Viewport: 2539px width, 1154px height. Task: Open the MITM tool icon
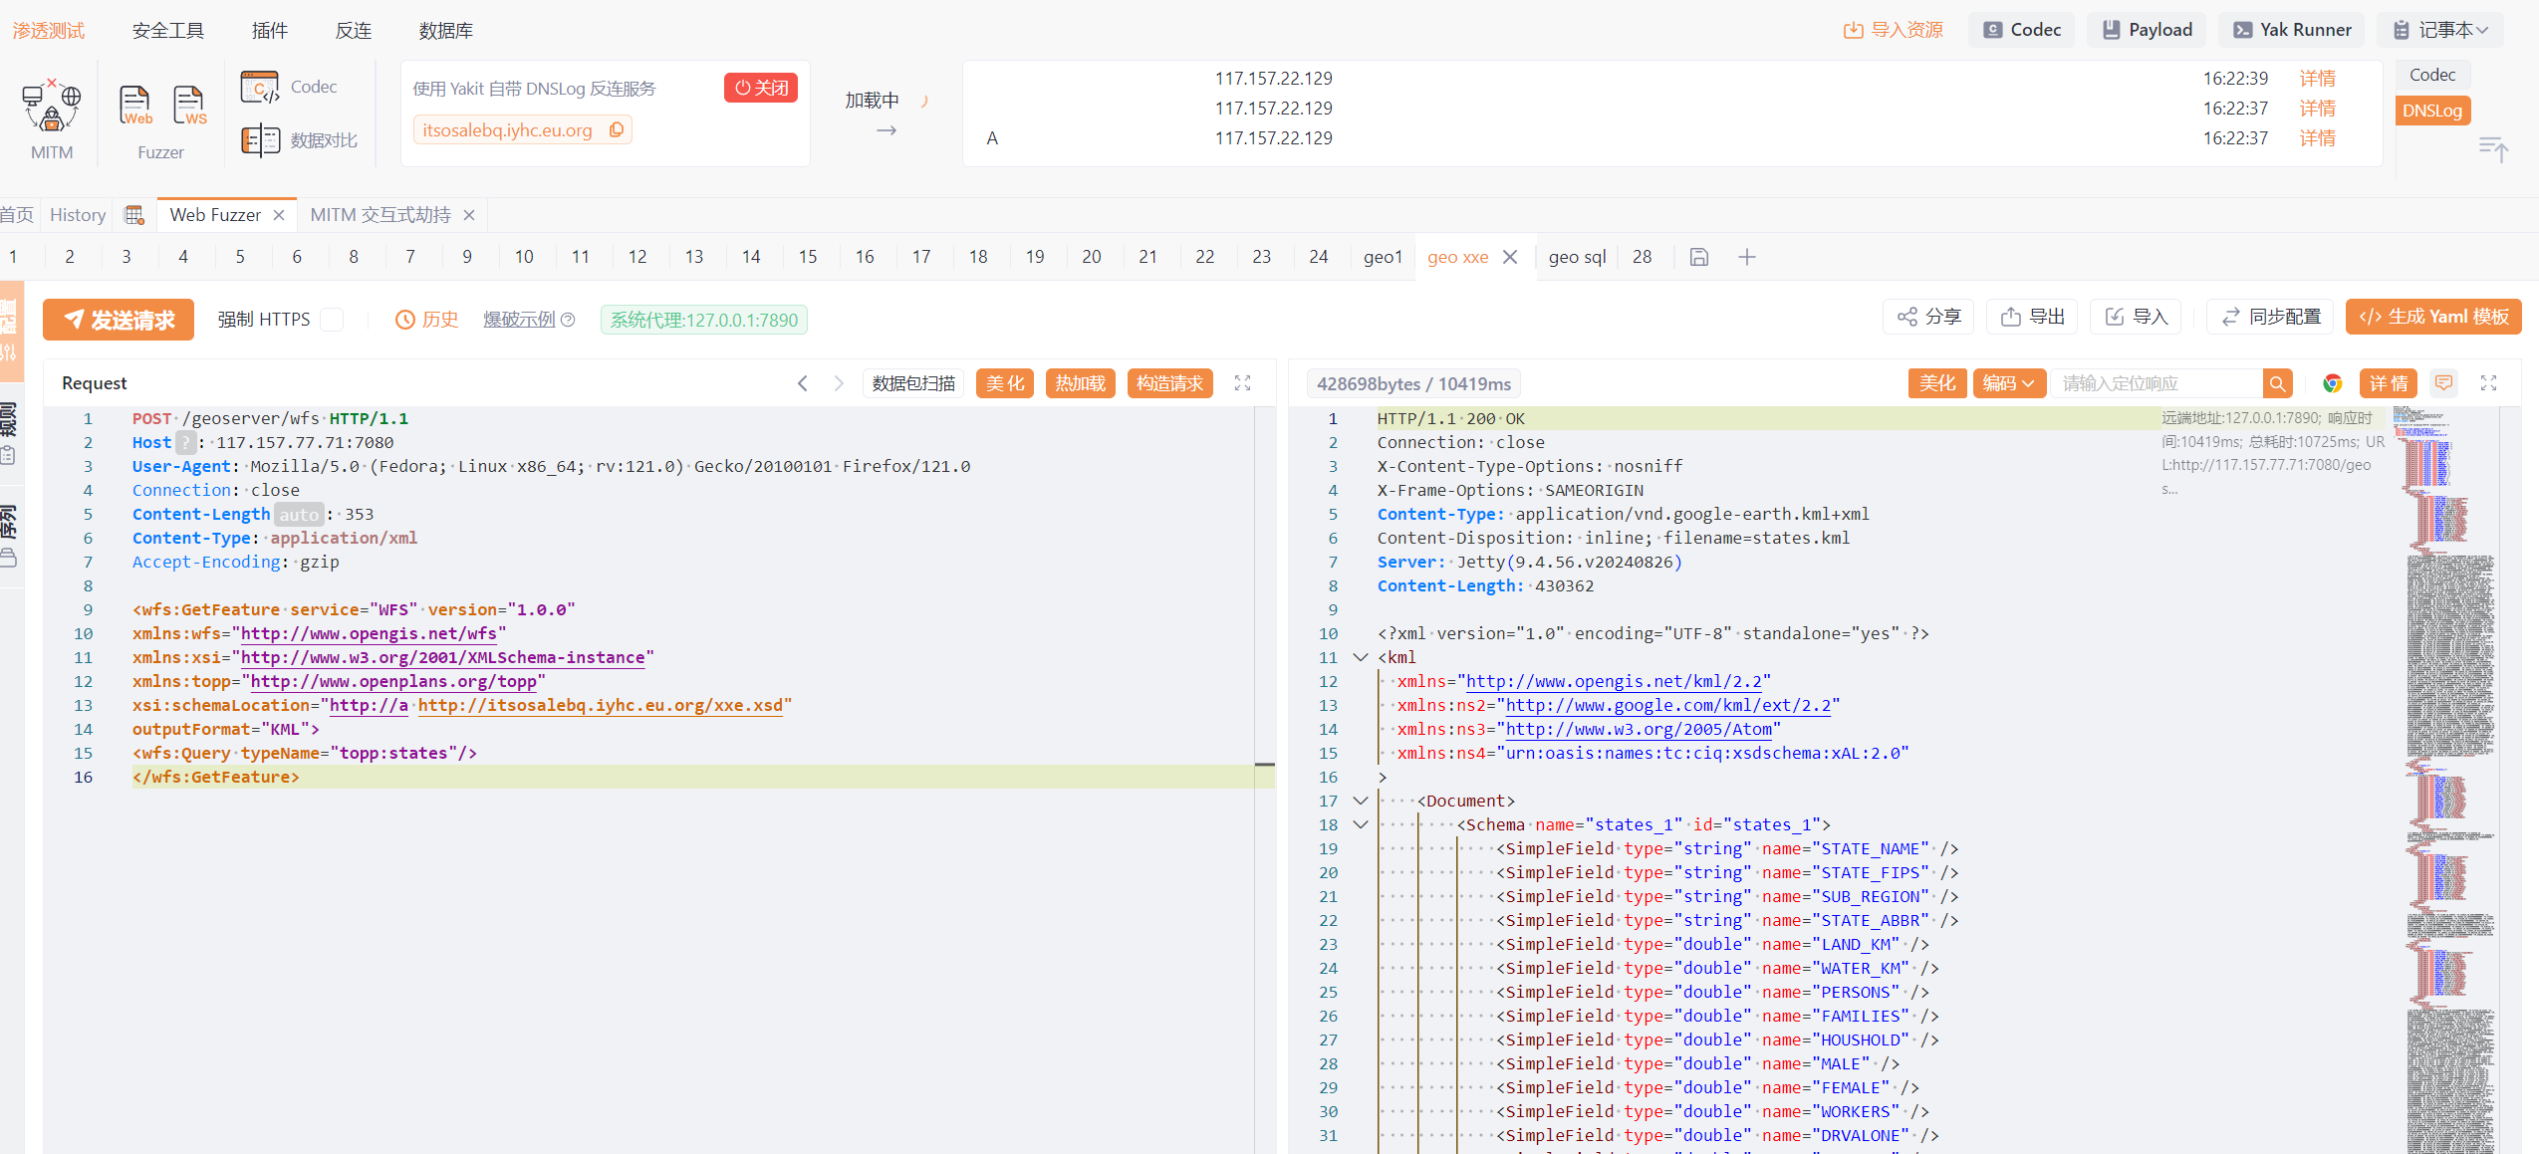tap(51, 108)
